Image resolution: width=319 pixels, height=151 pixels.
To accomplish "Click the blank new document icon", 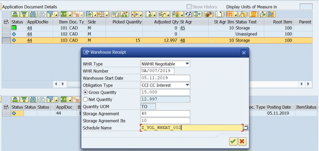I will click(219, 14).
